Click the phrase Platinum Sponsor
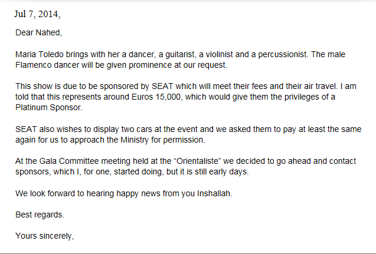The width and height of the screenshot is (376, 254). pyautogui.click(x=48, y=108)
